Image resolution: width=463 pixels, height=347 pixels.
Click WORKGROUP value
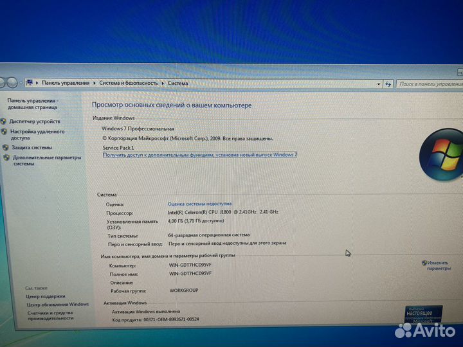tap(184, 290)
